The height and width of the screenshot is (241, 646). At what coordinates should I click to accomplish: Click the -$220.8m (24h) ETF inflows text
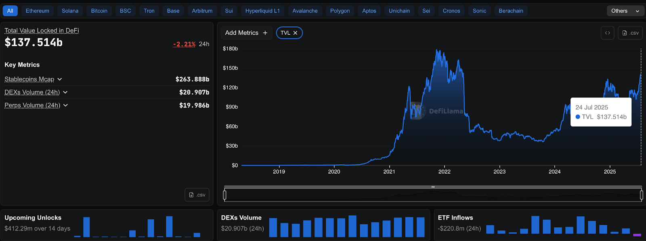(459, 228)
